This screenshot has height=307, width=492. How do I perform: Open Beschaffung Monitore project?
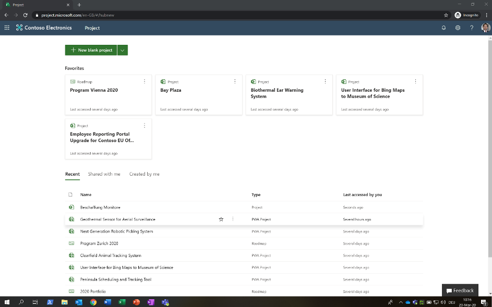[100, 207]
